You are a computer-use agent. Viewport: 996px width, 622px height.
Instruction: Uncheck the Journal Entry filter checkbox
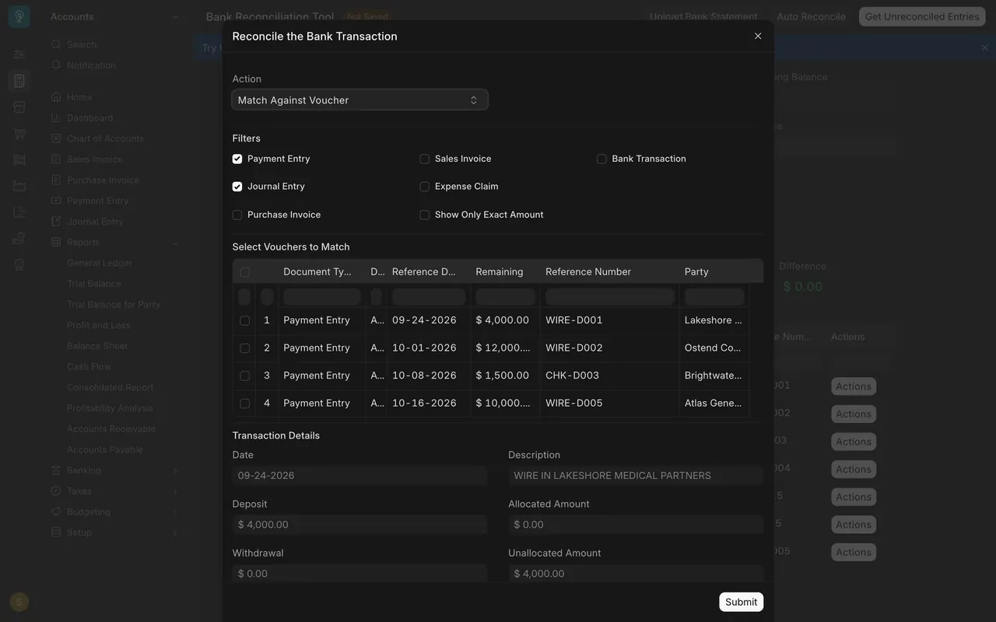tap(237, 187)
